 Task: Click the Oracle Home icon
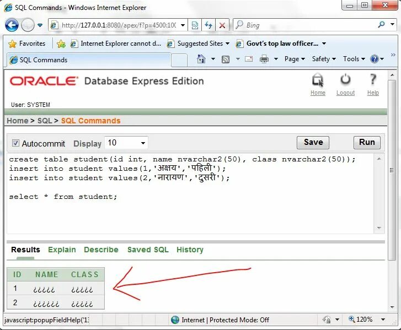[318, 80]
